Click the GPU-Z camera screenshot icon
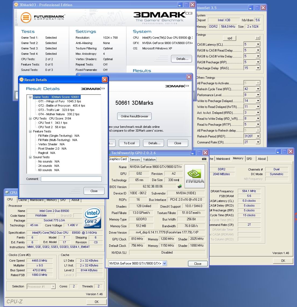 (x=204, y=159)
